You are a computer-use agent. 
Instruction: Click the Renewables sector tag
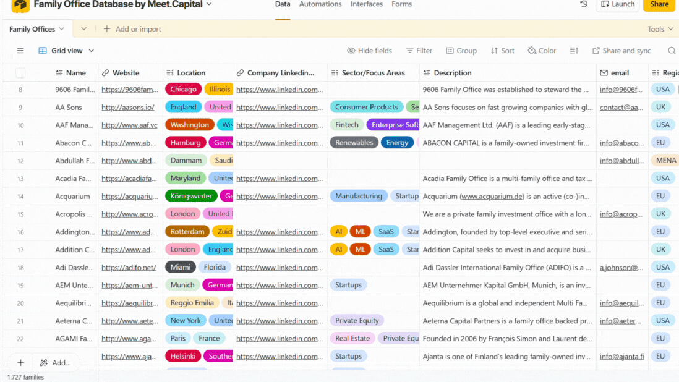tap(354, 142)
